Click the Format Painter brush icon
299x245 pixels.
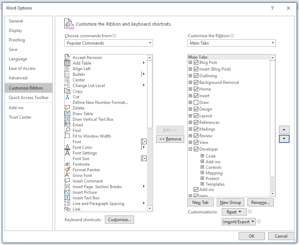(x=67, y=170)
